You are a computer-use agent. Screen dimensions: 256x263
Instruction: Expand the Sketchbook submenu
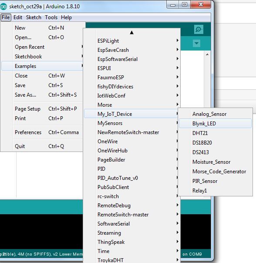coord(42,57)
